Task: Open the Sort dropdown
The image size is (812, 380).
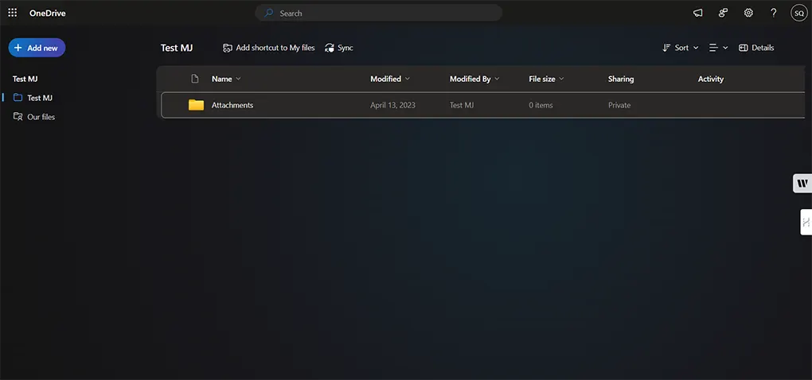Action: 681,48
